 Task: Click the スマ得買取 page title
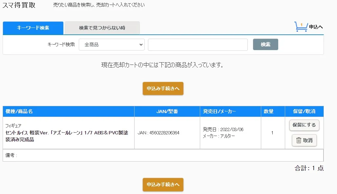[x=19, y=5]
